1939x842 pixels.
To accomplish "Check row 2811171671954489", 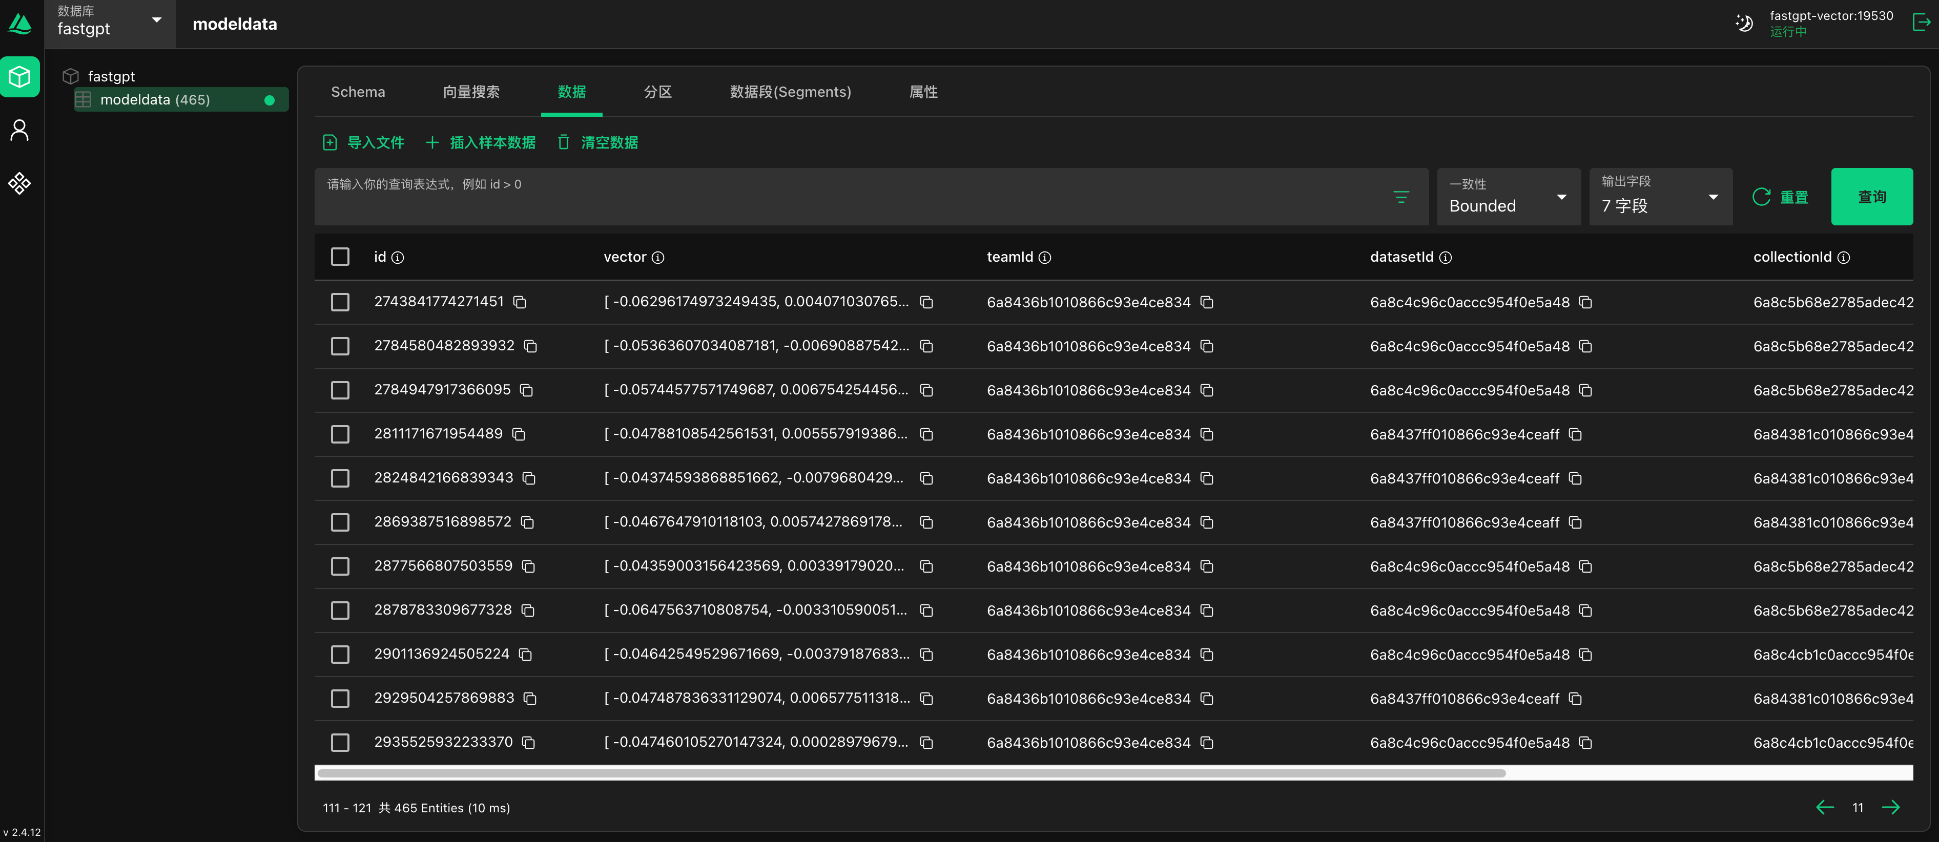I will pos(340,434).
